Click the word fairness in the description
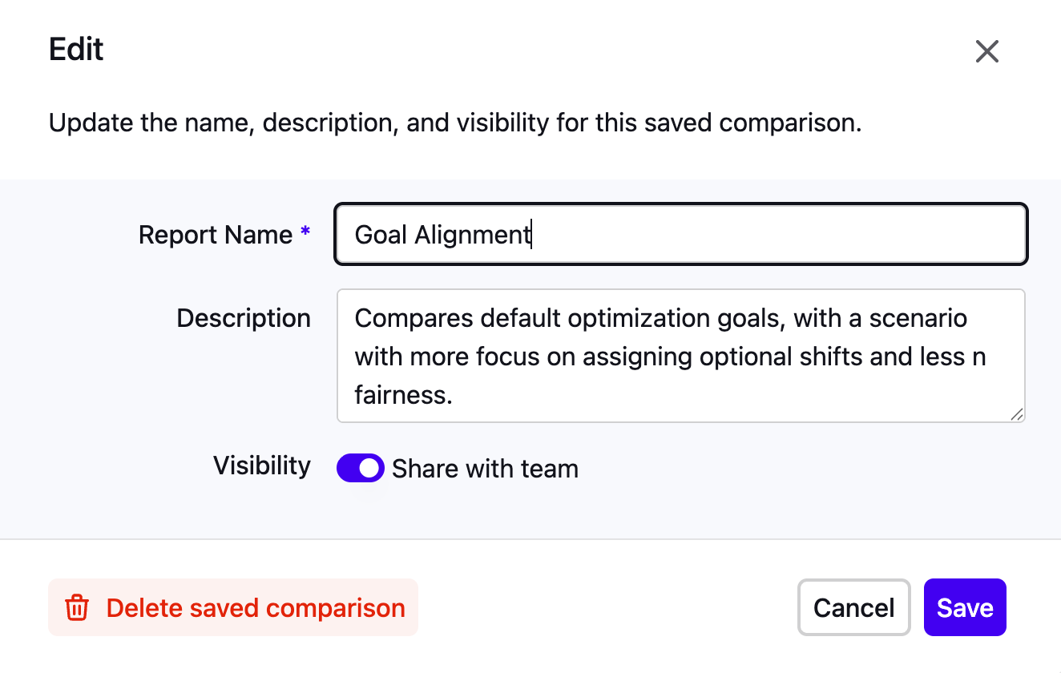This screenshot has height=673, width=1061. click(404, 394)
